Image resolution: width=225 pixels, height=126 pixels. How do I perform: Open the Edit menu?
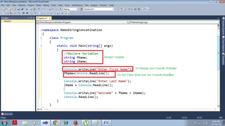click(x=8, y=5)
